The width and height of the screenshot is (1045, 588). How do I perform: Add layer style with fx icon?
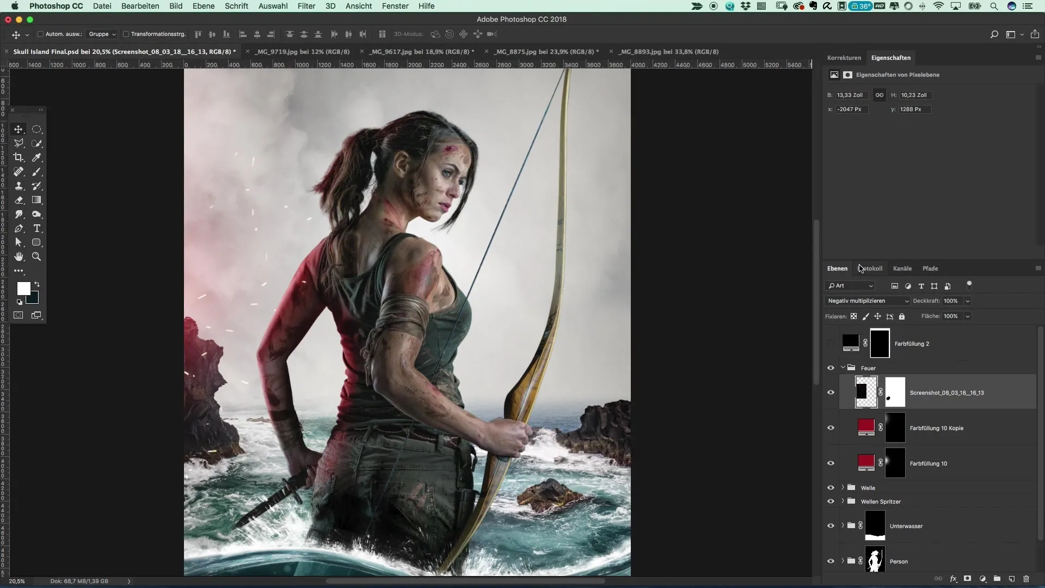tap(953, 579)
